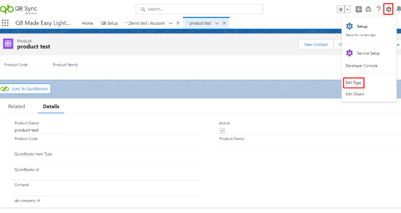Click Product Family label in details

pos(232,139)
